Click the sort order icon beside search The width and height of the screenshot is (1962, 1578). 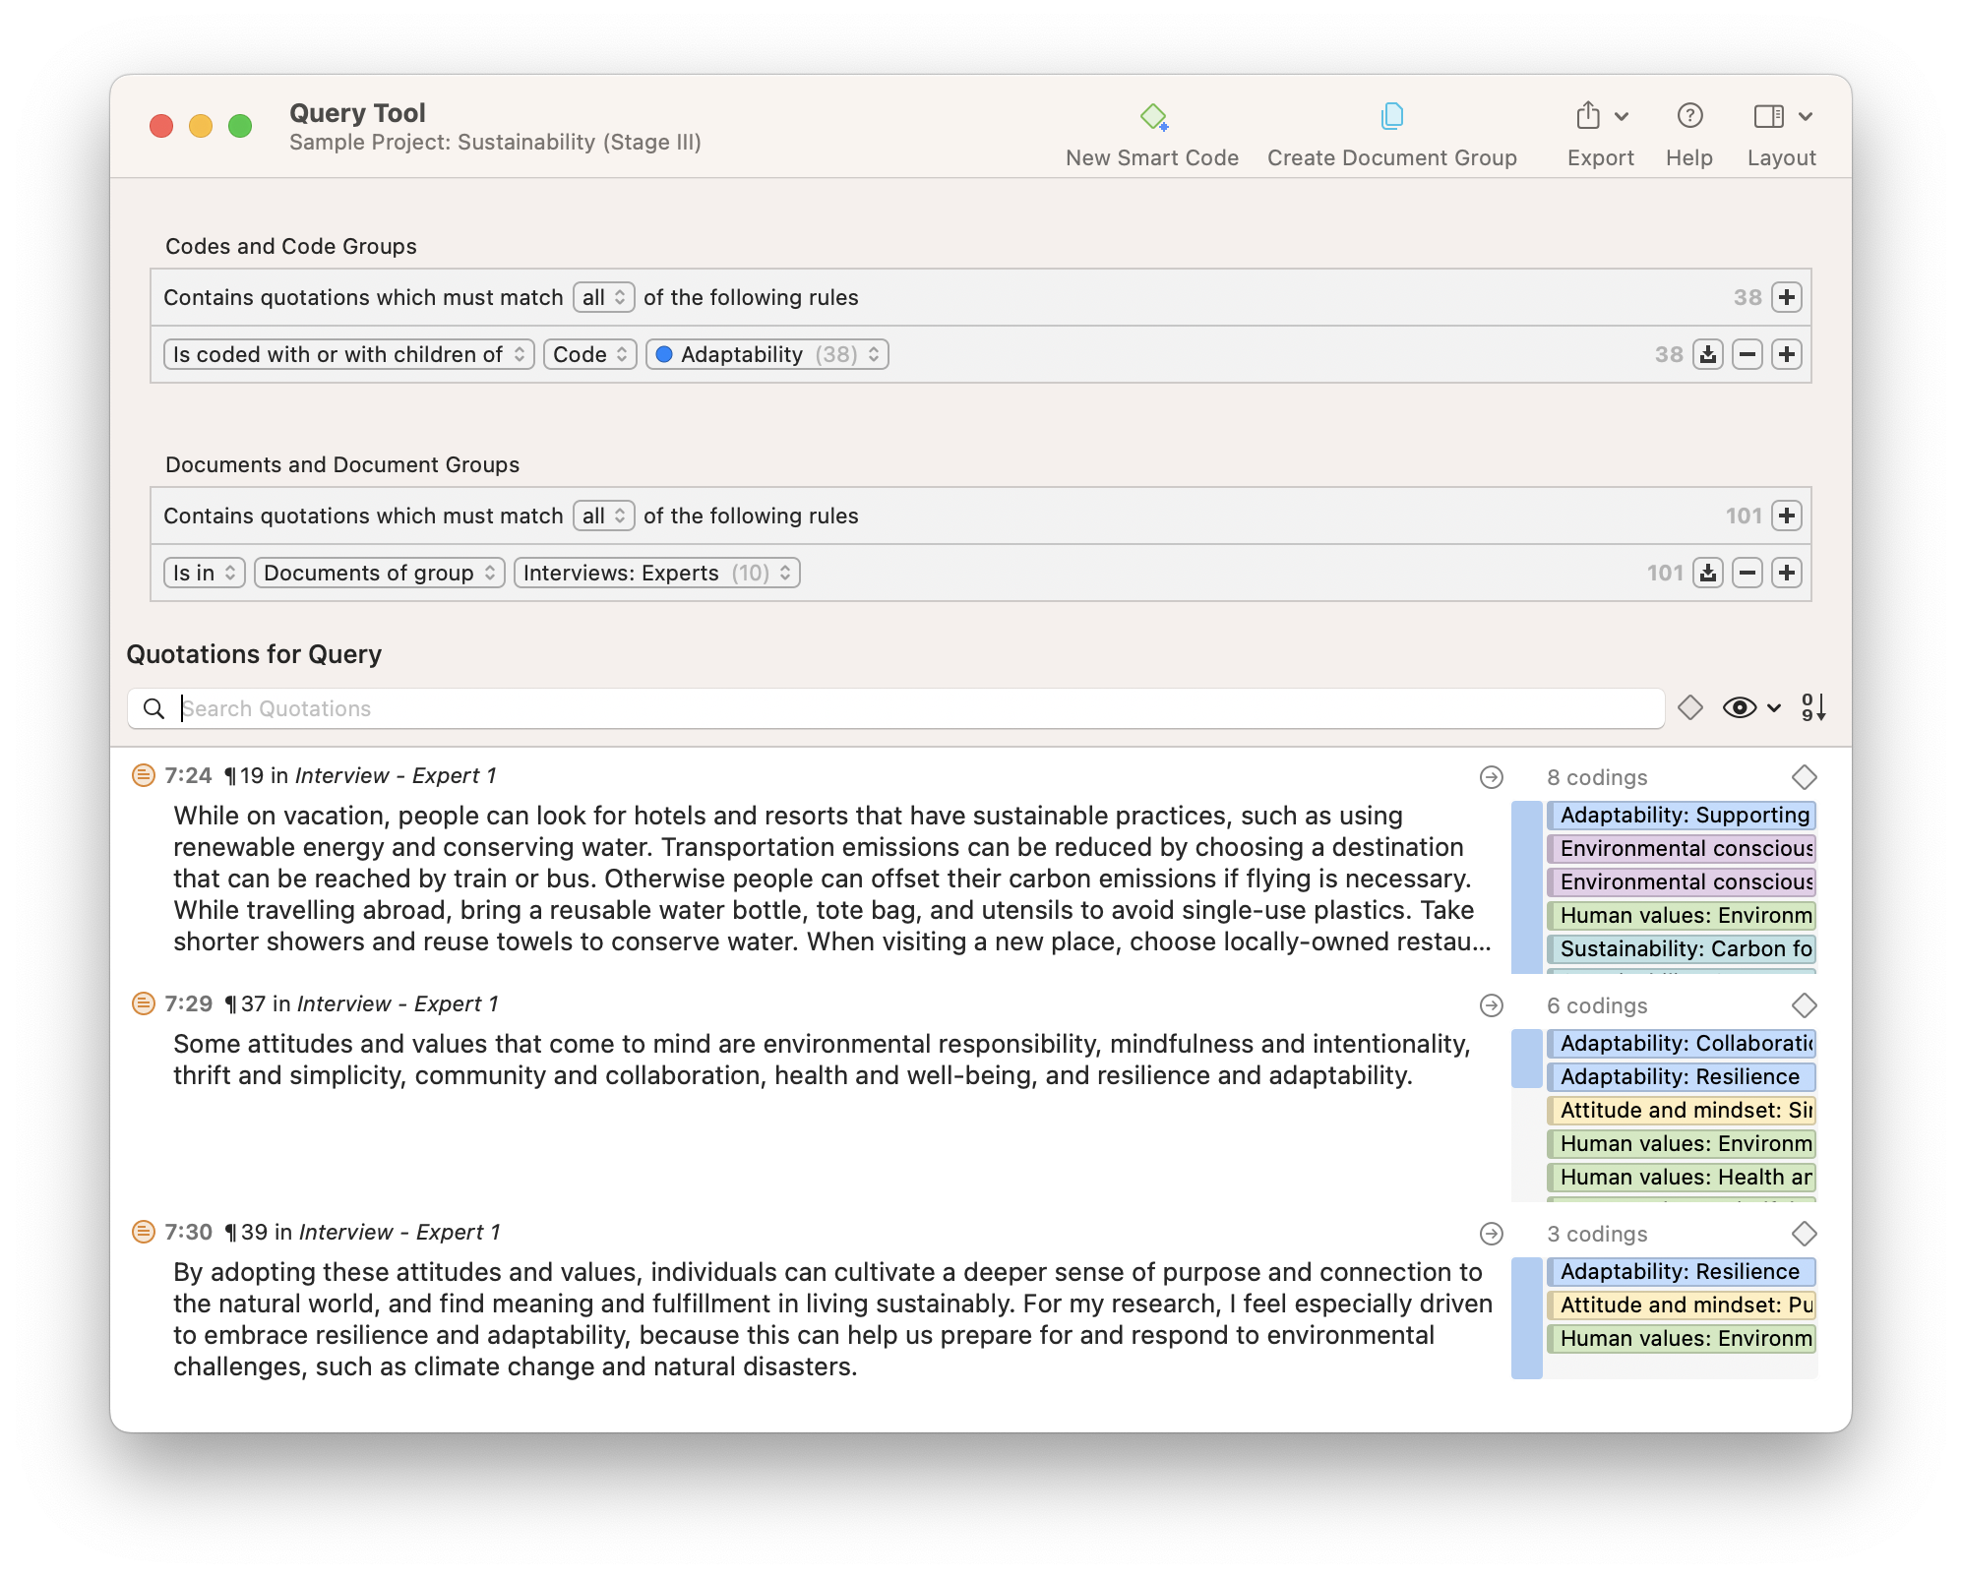1813,707
